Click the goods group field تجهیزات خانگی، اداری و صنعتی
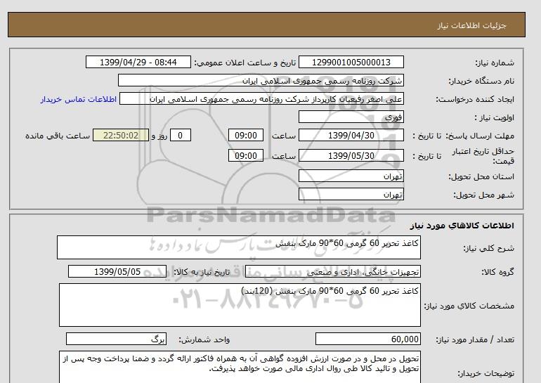The width and height of the screenshot is (541, 383). pos(332,271)
